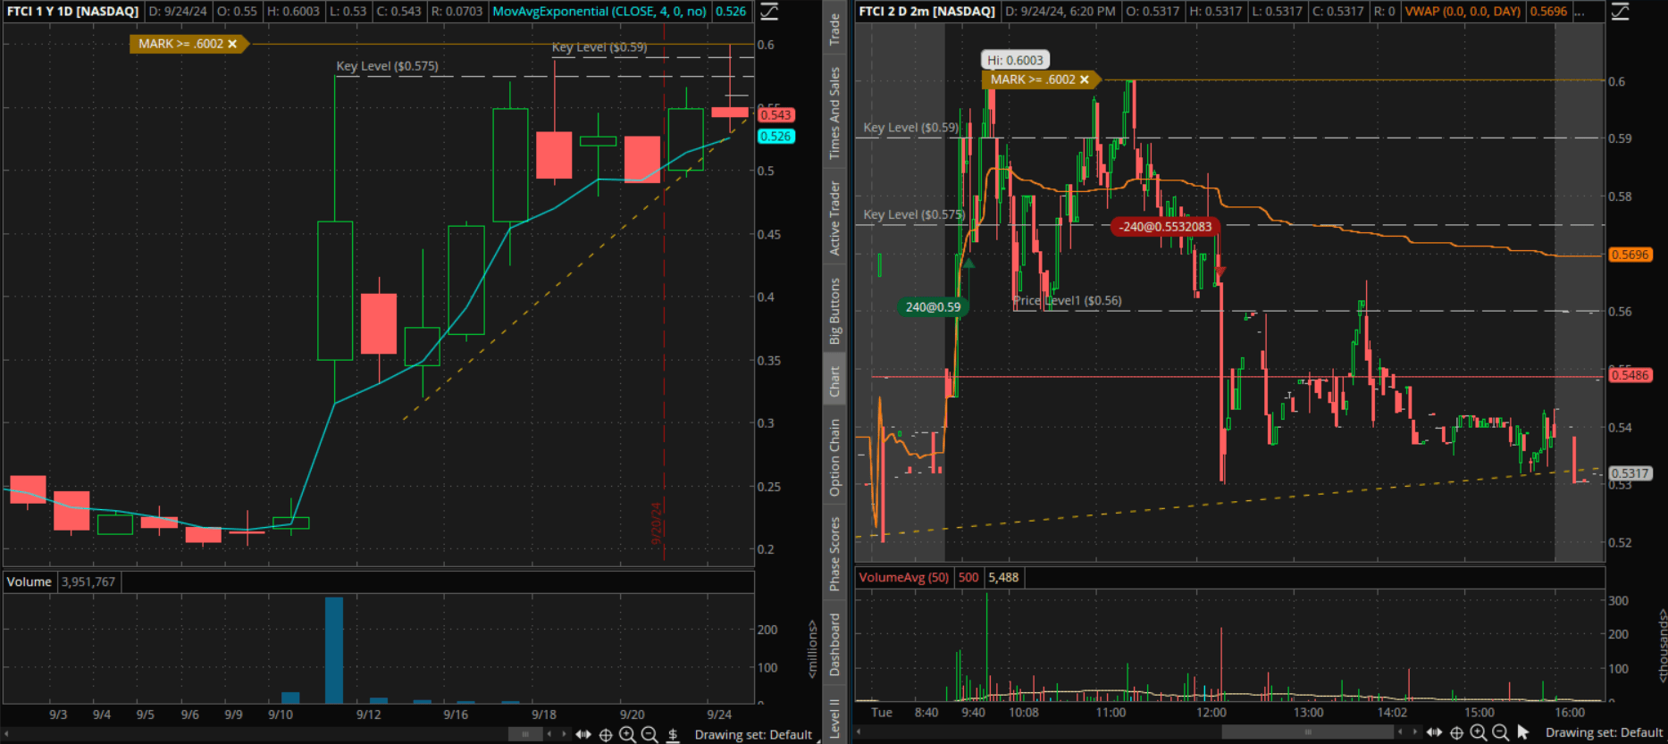Screen dimensions: 1668x744
Task: Click the FTCI 1 Y 1D chart title
Action: click(73, 12)
